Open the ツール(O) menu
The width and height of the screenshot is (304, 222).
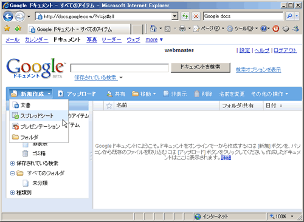click(242, 29)
